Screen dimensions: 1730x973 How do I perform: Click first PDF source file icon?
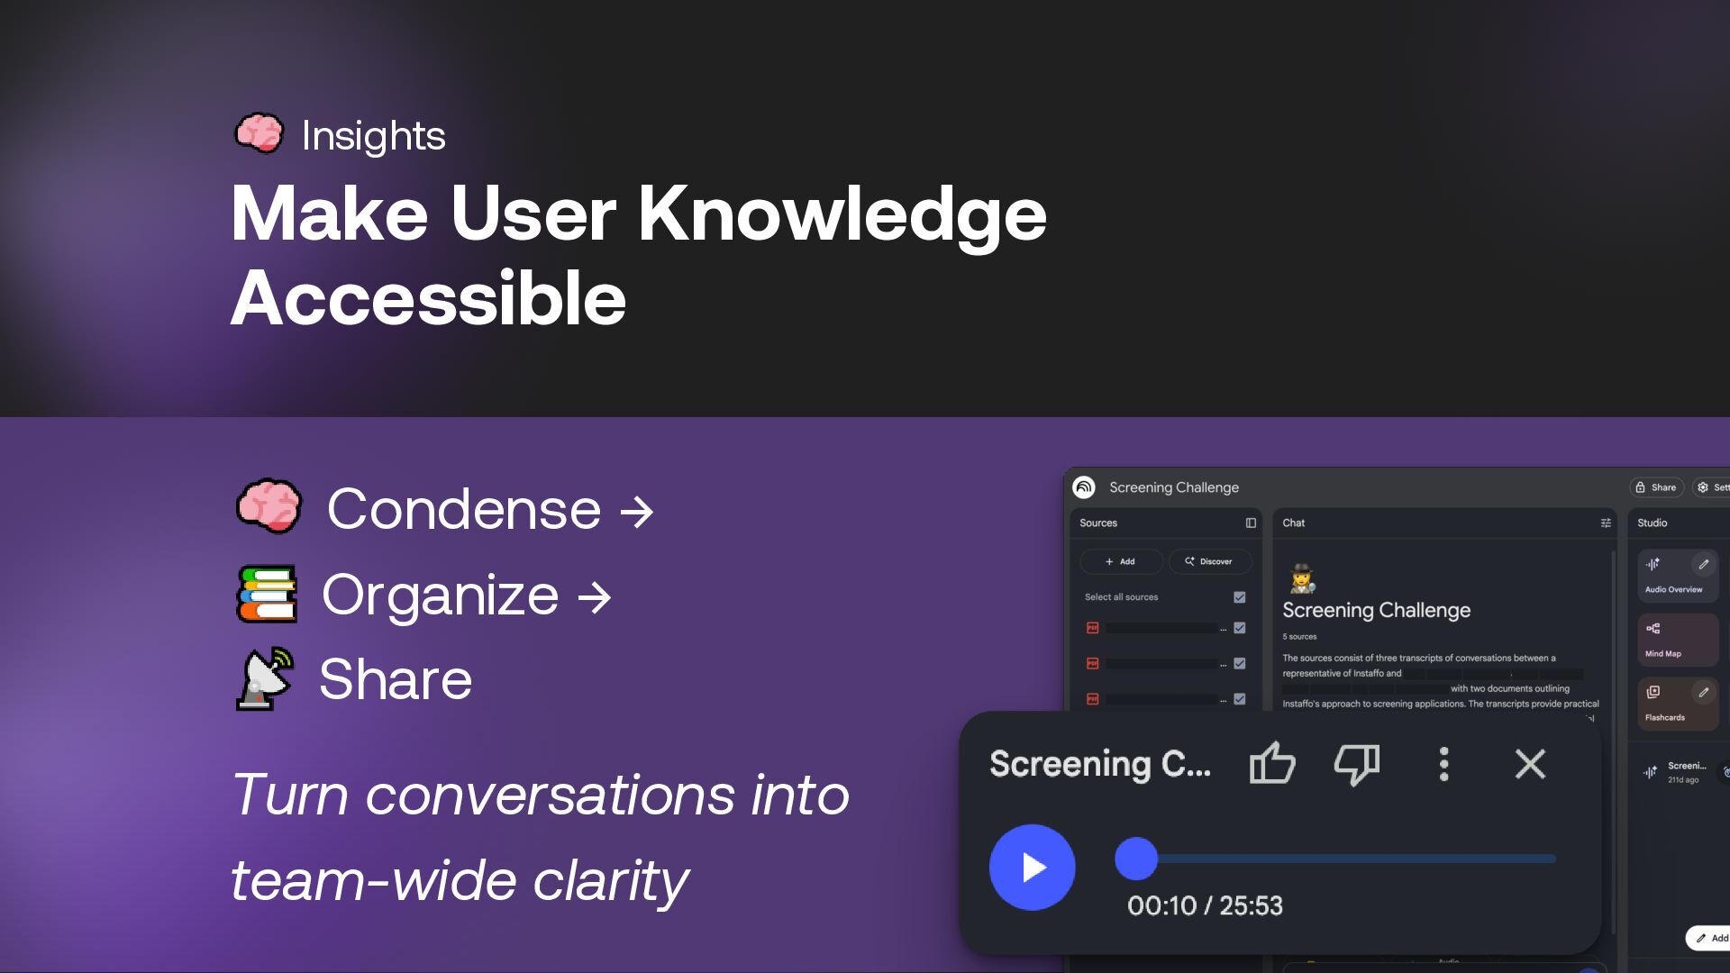click(1092, 628)
